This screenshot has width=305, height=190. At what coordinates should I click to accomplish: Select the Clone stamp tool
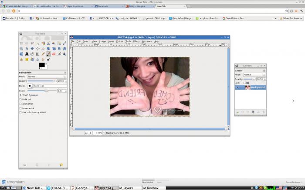pos(21,60)
